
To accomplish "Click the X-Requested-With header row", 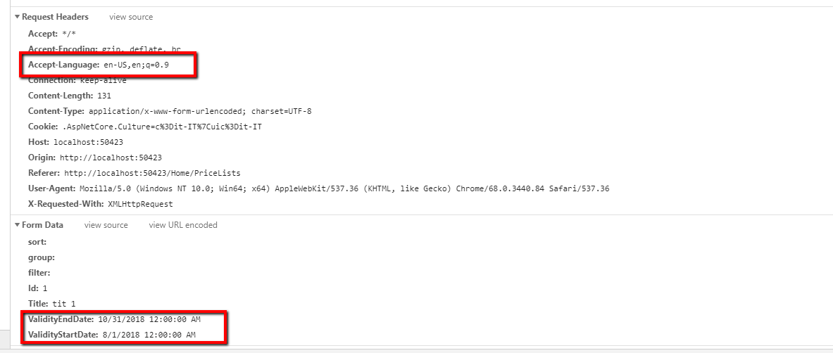I will point(100,204).
